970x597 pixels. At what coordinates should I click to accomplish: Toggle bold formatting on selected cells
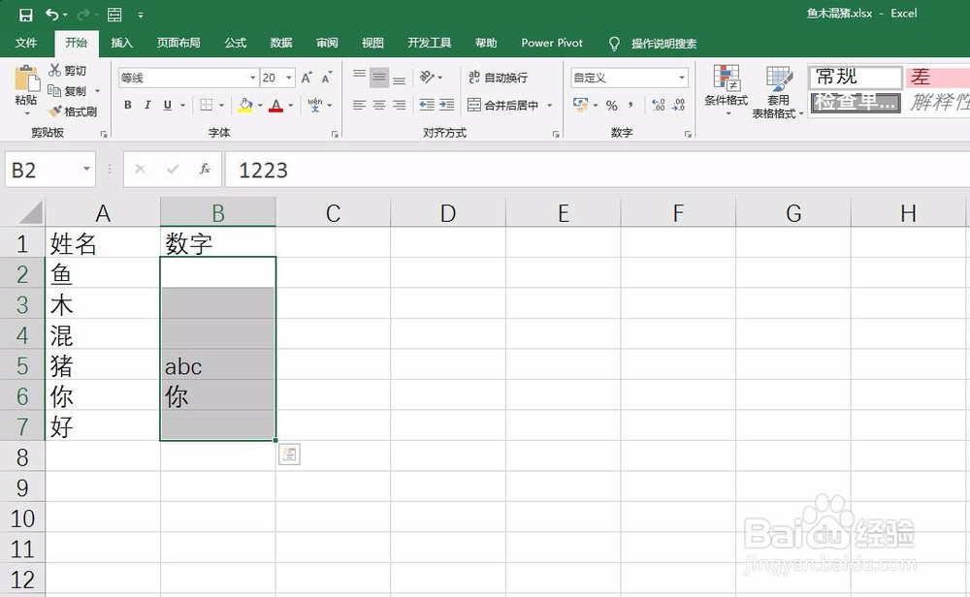[127, 104]
